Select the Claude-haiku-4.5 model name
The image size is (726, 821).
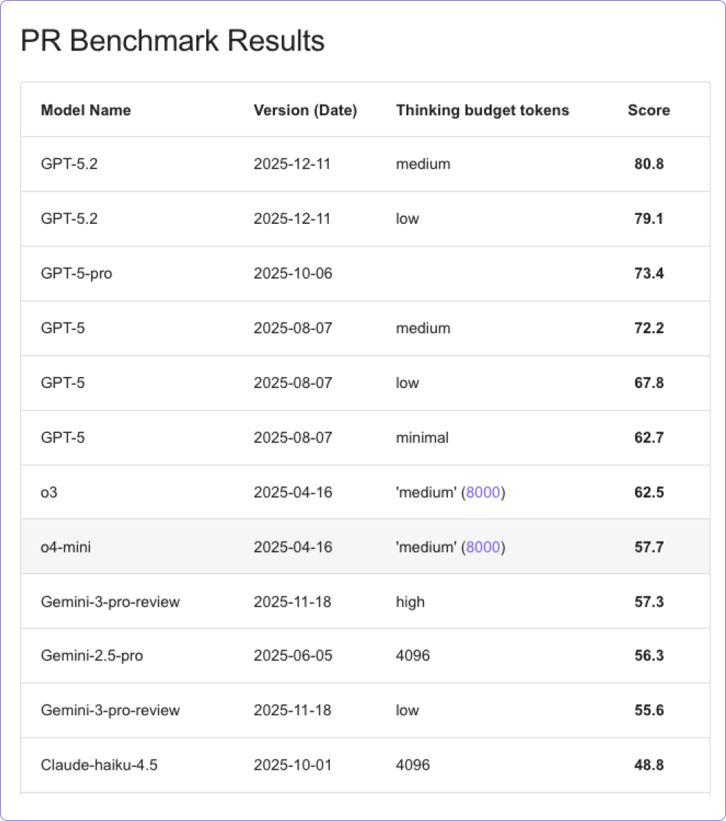99,765
